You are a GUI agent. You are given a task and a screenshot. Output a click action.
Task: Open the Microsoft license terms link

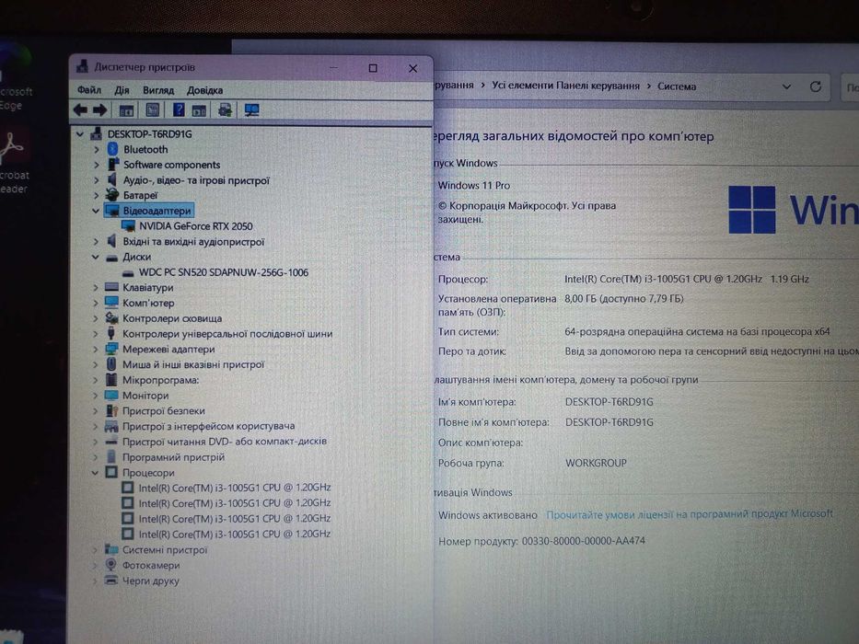pyautogui.click(x=690, y=514)
